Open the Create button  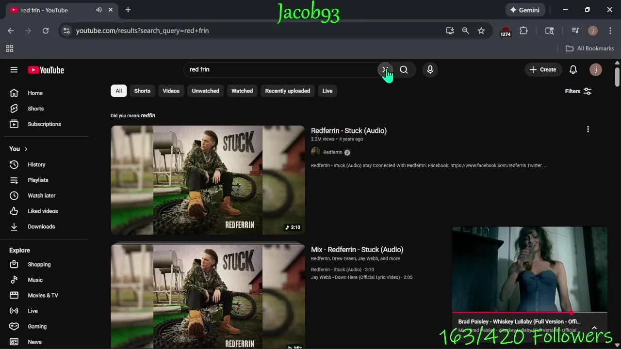[x=543, y=70]
